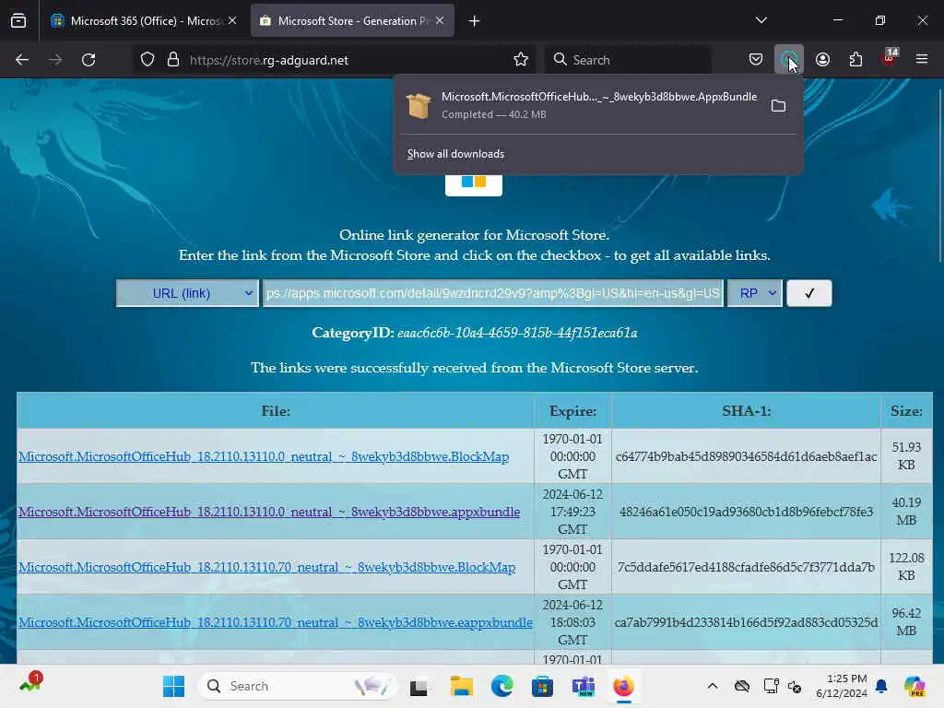Open tracking protection shield icon
This screenshot has height=708, width=944.
(147, 60)
